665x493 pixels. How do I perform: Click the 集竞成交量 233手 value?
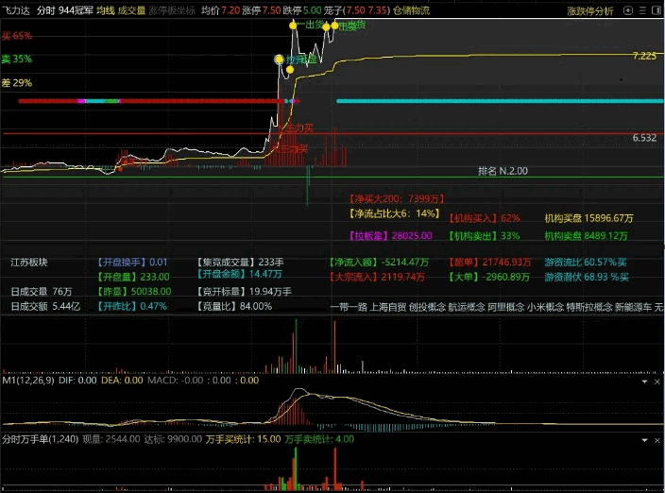240,262
